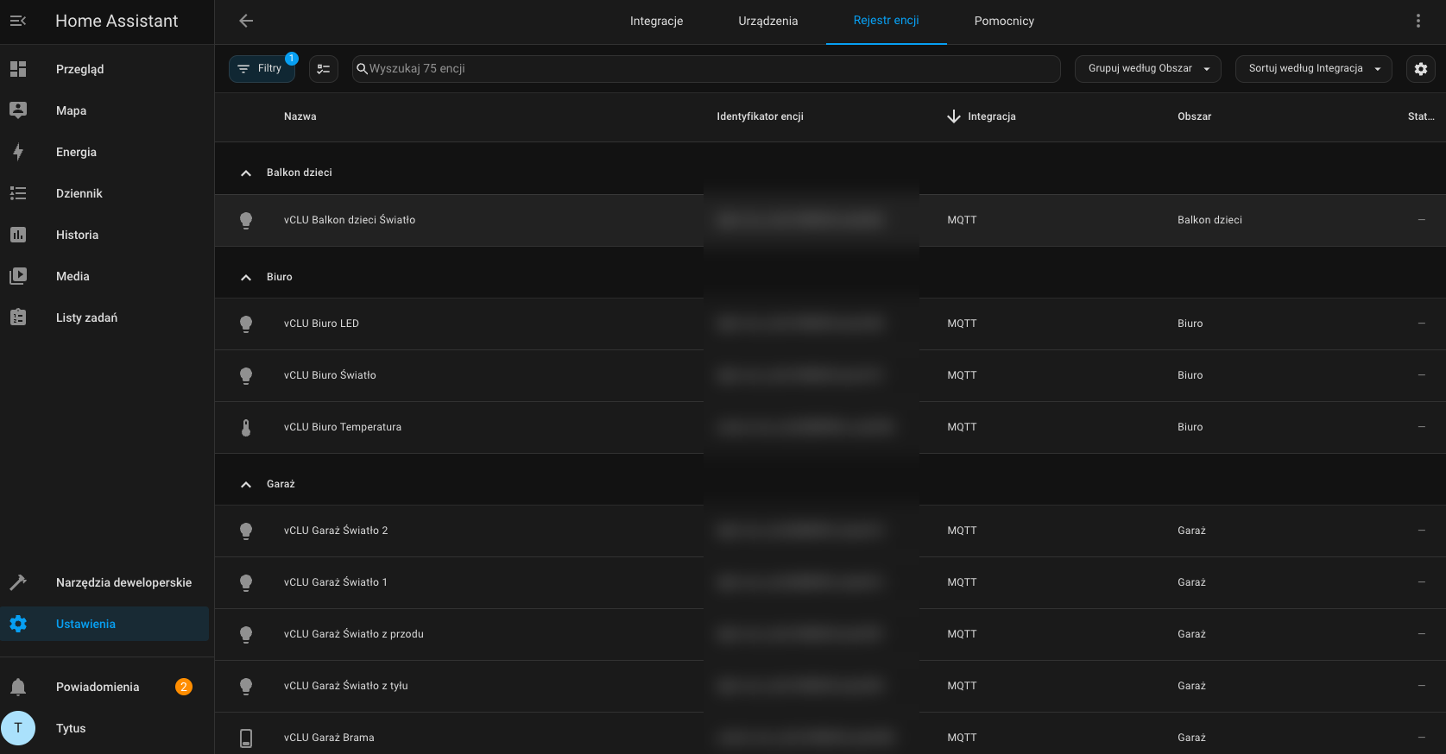Click the Energia lightning icon
1446x754 pixels.
pos(18,152)
